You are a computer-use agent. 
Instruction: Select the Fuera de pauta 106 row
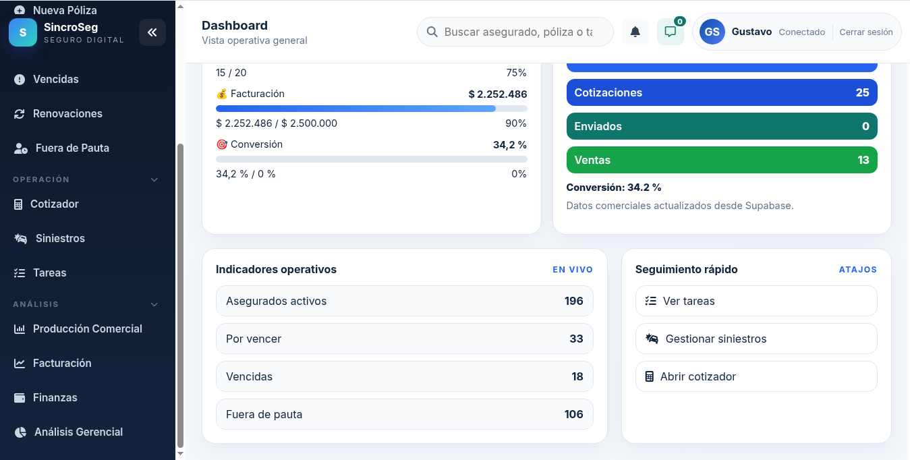[x=405, y=414]
